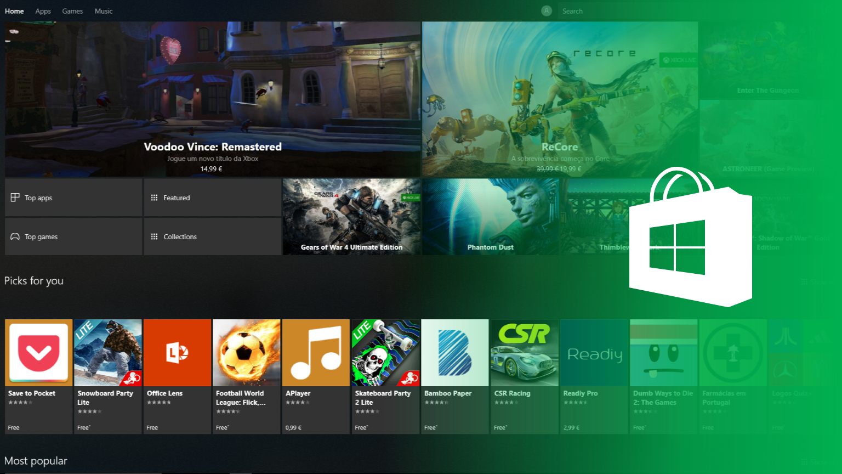
Task: Click the "Free" label under Office Lens
Action: 152,427
